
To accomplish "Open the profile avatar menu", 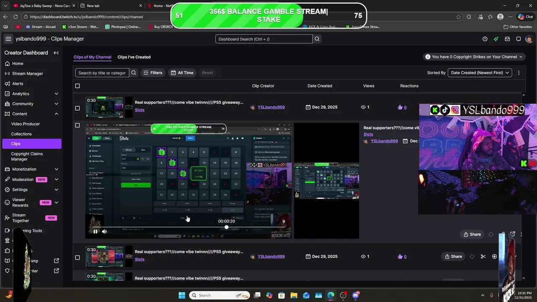I will 529,39.
